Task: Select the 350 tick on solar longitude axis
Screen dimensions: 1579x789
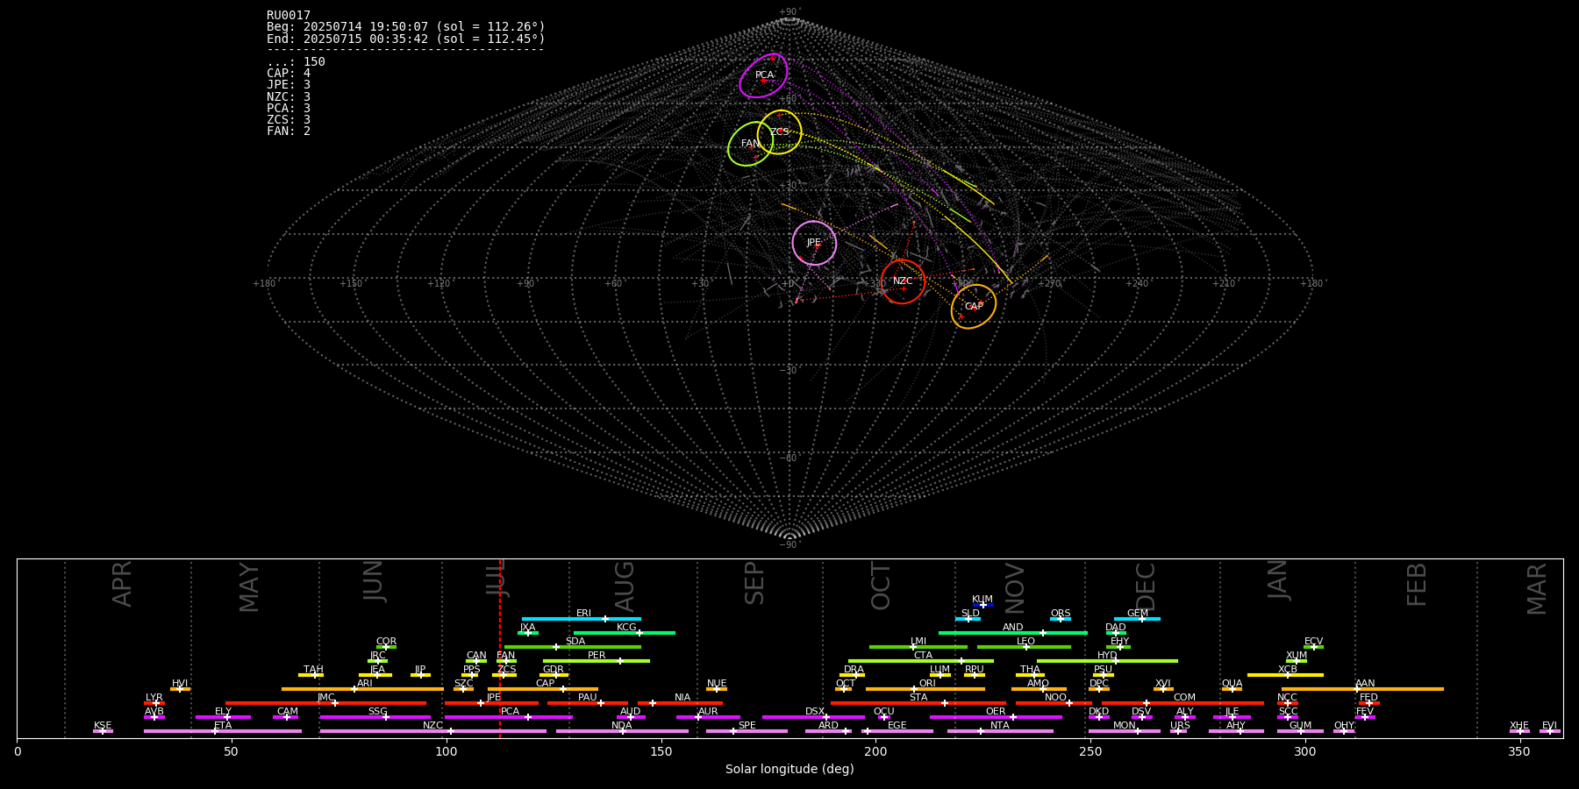Action: tap(1520, 751)
